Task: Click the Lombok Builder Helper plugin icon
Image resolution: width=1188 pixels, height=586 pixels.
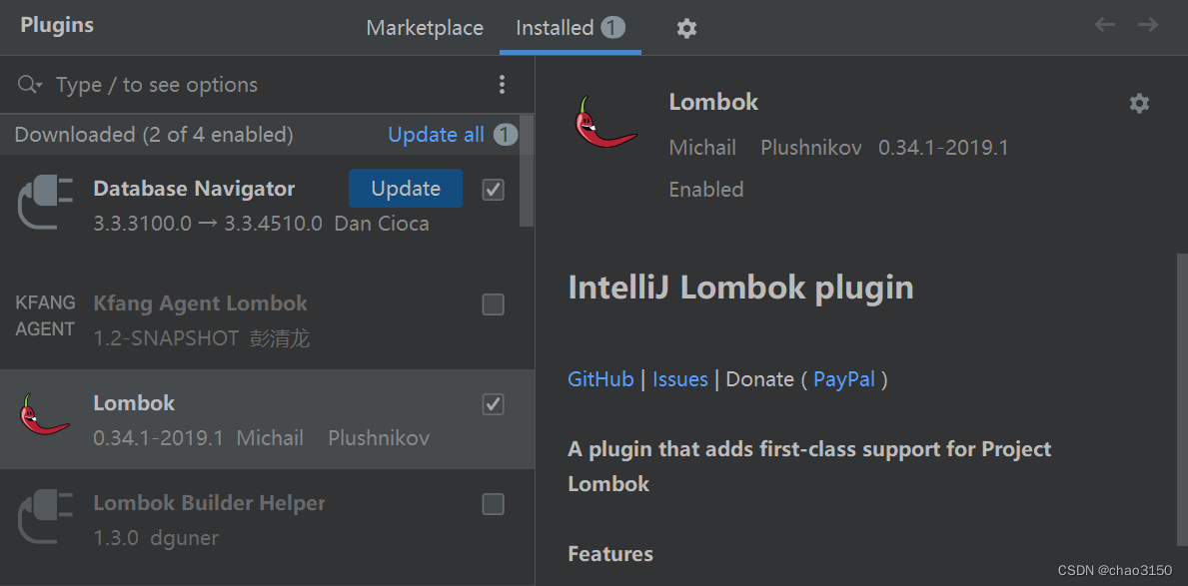Action: 44,516
